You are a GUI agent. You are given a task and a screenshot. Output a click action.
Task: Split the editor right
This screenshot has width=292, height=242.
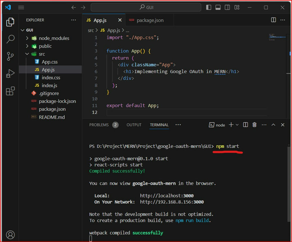coord(273,20)
